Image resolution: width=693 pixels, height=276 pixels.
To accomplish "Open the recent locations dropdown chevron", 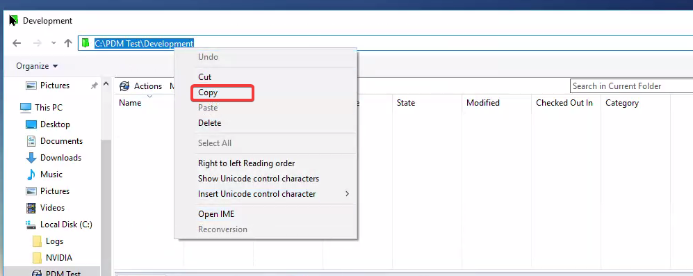I will pos(54,43).
